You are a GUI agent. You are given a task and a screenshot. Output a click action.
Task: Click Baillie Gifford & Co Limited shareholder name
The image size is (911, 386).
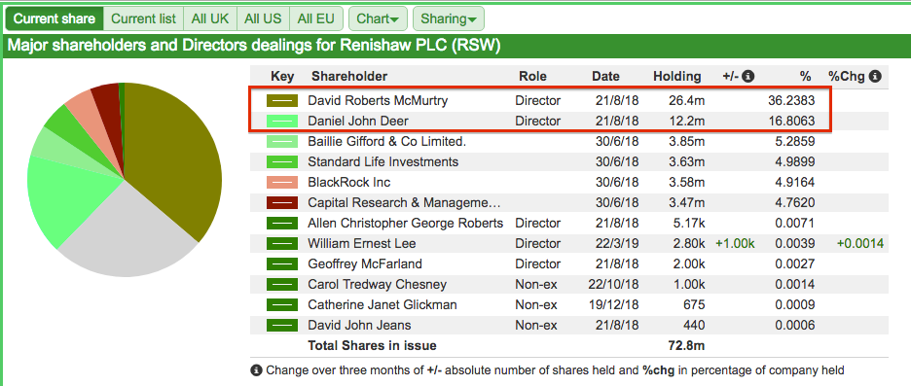point(387,142)
